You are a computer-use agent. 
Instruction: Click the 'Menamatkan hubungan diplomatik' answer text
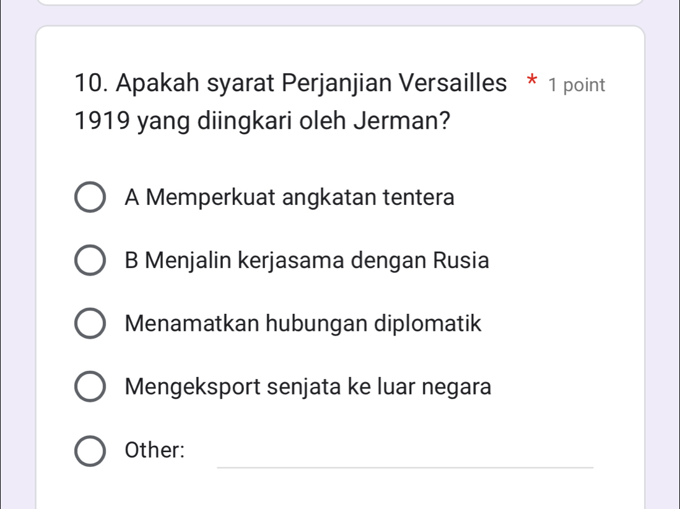point(303,324)
